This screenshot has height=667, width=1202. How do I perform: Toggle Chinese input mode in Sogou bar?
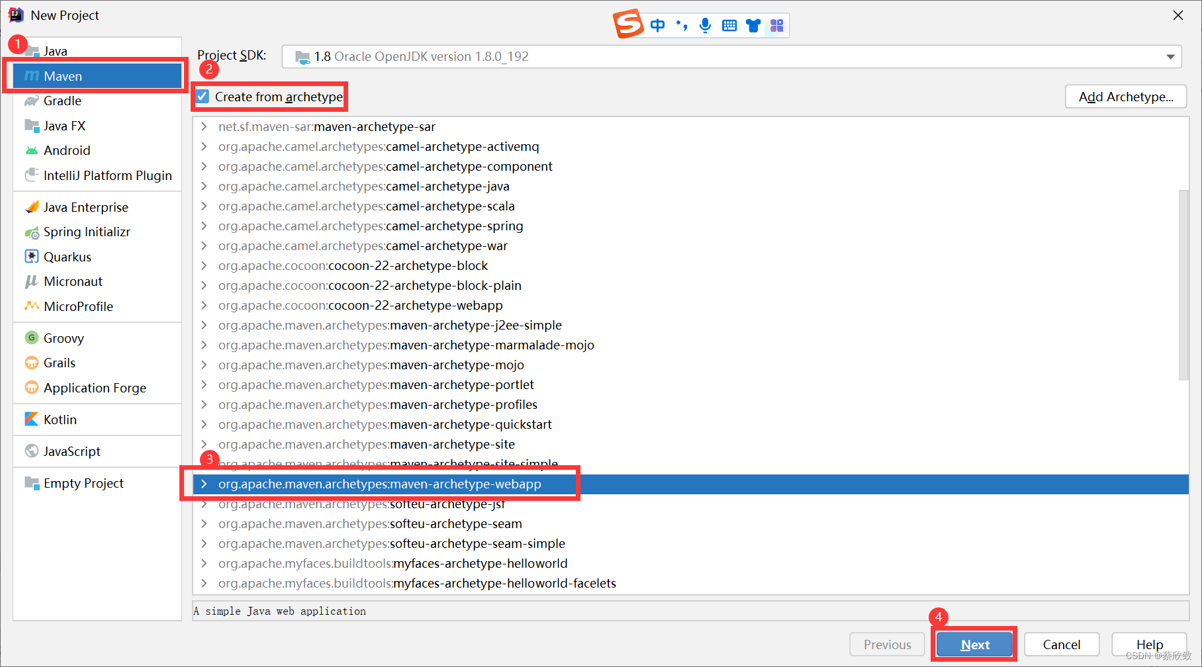point(657,25)
